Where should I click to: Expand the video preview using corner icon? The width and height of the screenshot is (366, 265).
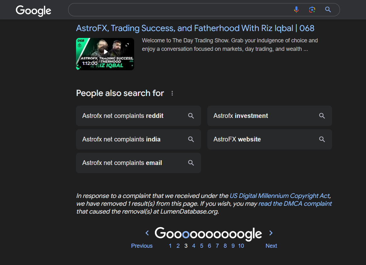tap(127, 45)
